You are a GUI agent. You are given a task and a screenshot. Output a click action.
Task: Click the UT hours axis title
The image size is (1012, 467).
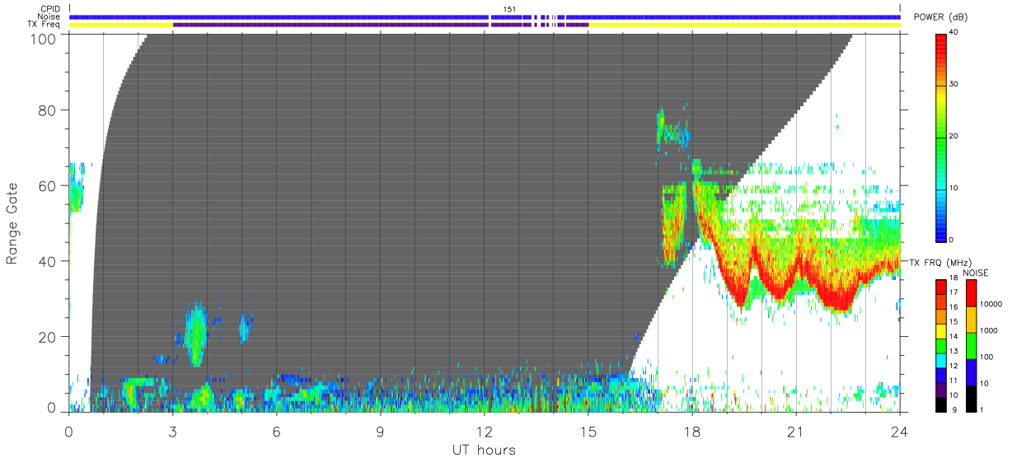(484, 450)
